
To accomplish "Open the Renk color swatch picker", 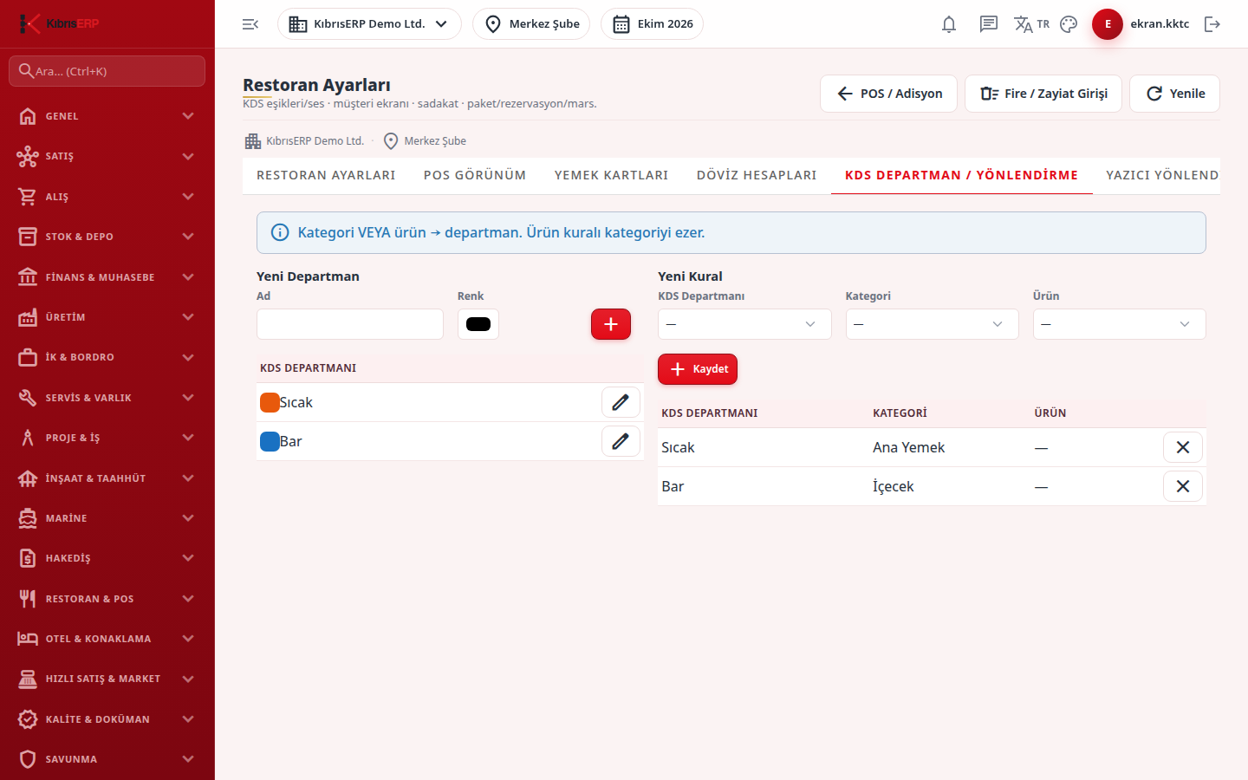I will point(478,324).
